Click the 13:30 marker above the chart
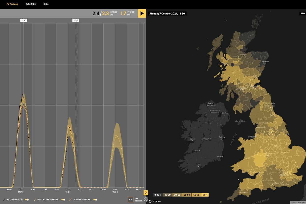 pyautogui.click(x=24, y=20)
